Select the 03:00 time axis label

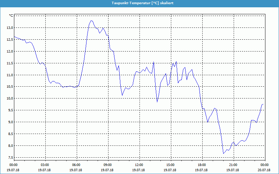[45, 165]
